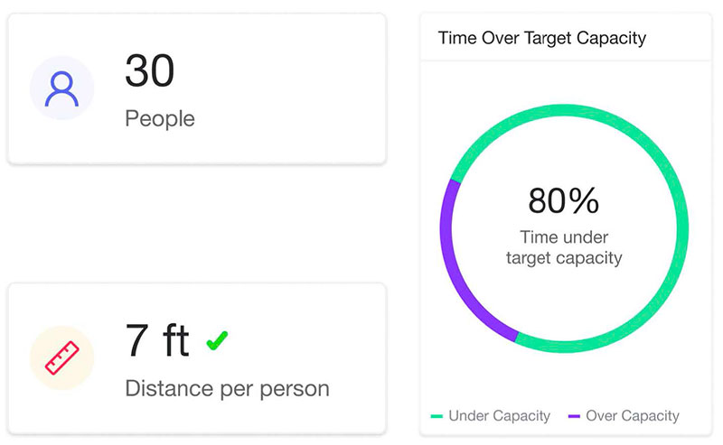Click the green Under Capacity legend marker
Image resolution: width=723 pixels, height=445 pixels.
(437, 416)
